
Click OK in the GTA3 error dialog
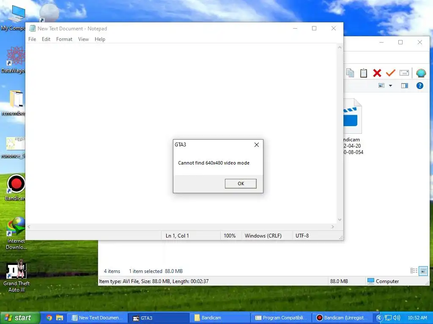click(241, 184)
